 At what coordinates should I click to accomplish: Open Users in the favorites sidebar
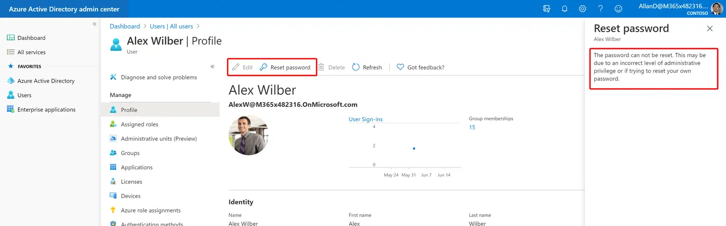coord(24,95)
